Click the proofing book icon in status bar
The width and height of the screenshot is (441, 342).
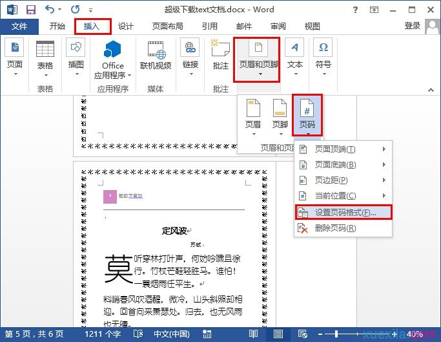tap(138, 334)
